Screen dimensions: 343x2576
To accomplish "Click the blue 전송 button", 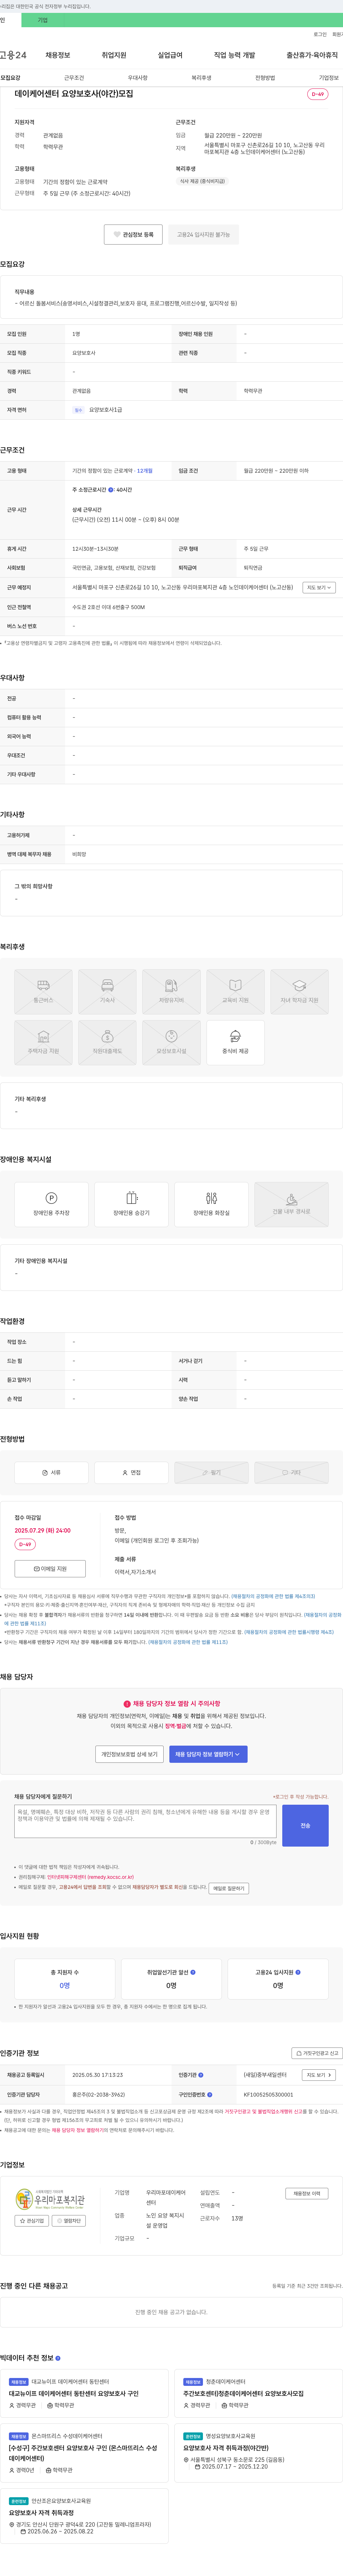I will click(305, 1825).
